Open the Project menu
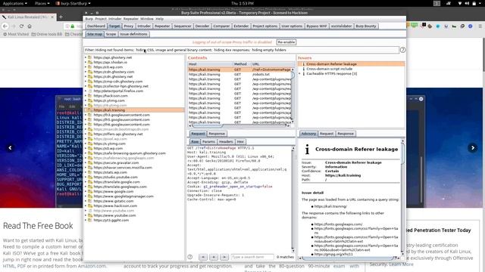This screenshot has height=272, width=485. pyautogui.click(x=101, y=19)
